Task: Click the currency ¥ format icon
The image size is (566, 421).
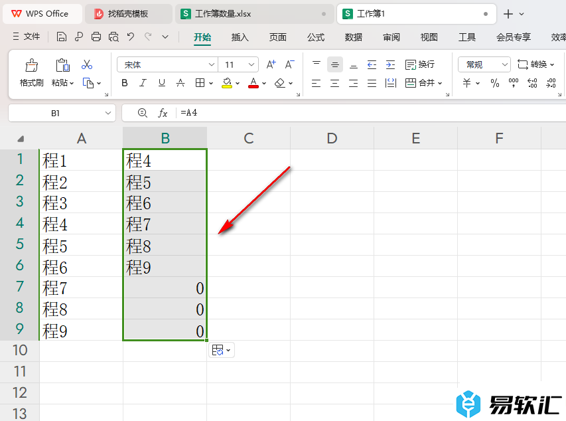Action: click(466, 83)
